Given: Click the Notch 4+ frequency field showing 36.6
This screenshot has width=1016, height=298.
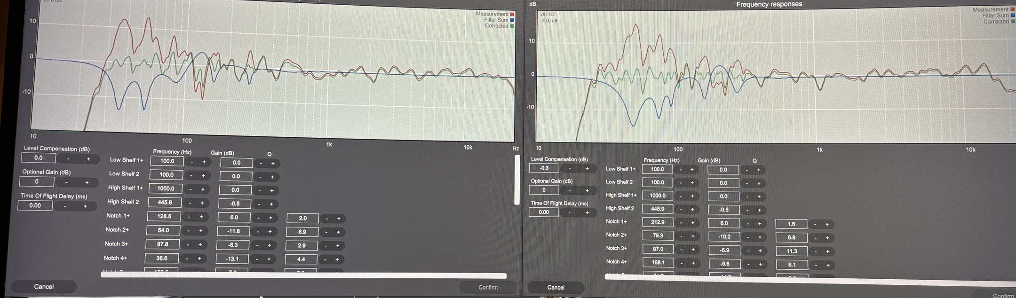Looking at the screenshot, I should tap(161, 258).
